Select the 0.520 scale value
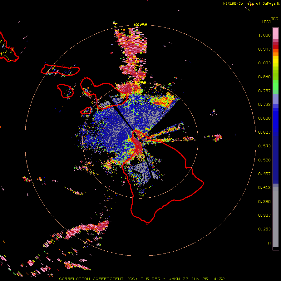The width and height of the screenshot is (281, 281). click(264, 160)
